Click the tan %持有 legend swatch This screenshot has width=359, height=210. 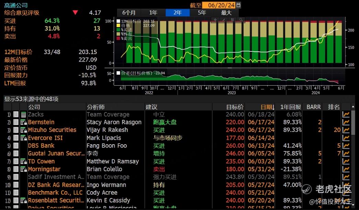point(119,34)
